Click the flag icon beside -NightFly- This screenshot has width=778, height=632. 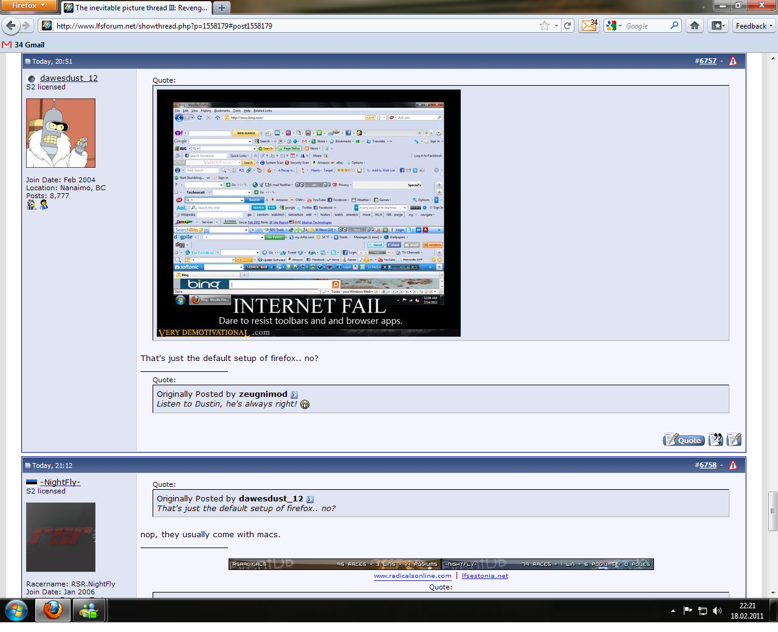click(32, 483)
